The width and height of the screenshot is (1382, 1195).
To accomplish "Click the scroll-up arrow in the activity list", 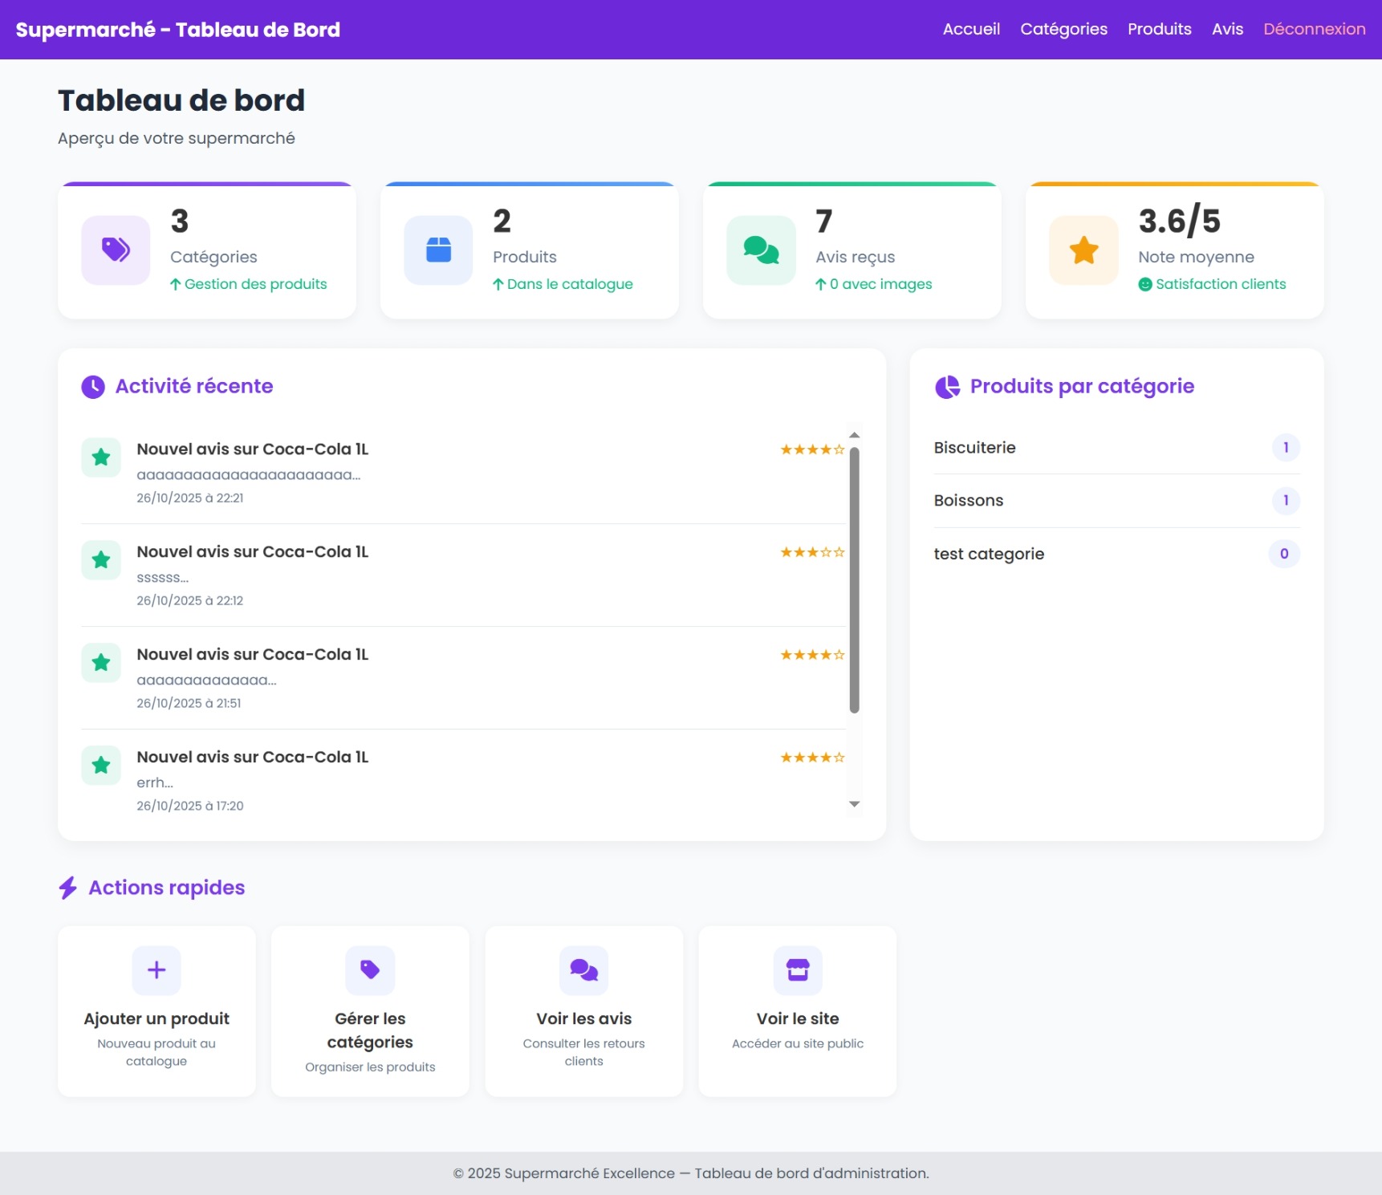I will (x=854, y=435).
